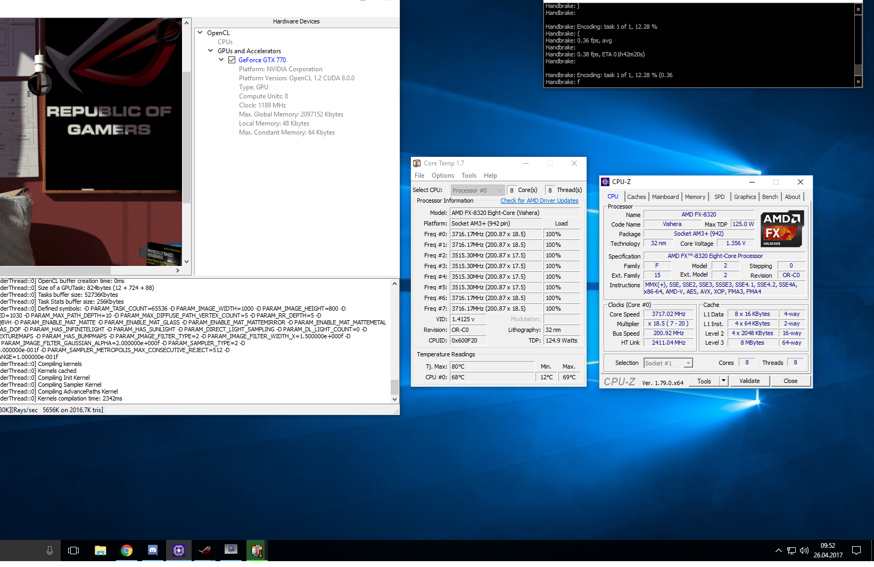
Task: Click the Core Temp Model field
Action: click(x=515, y=213)
